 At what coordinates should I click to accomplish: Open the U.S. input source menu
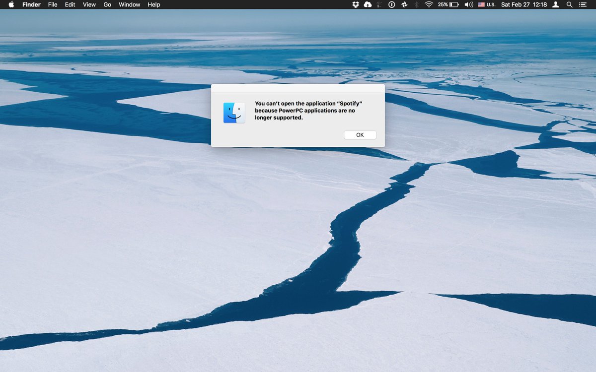pos(487,4)
